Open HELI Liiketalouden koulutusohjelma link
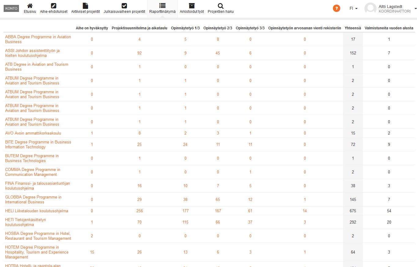Viewport: 417px width, 267px height. (37, 211)
